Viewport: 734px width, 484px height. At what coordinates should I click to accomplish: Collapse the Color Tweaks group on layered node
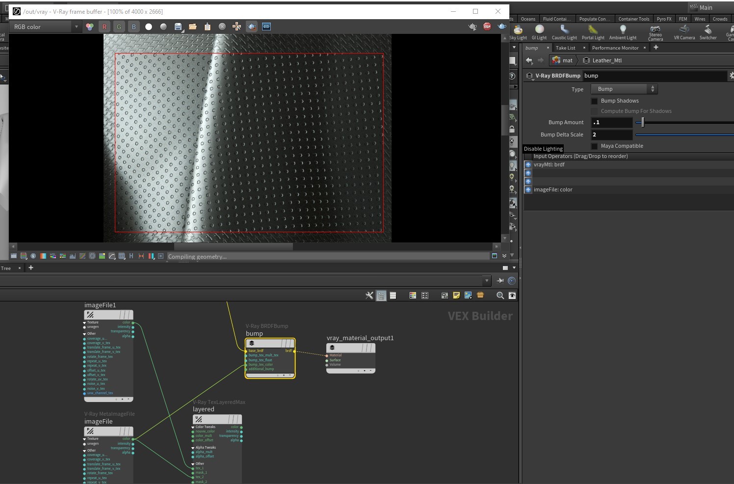click(x=193, y=427)
